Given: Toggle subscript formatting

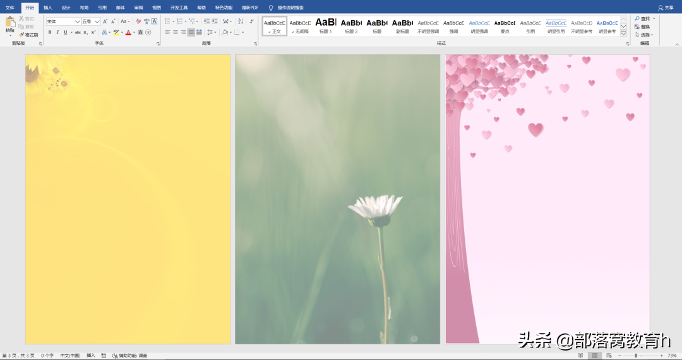Looking at the screenshot, I should (86, 33).
